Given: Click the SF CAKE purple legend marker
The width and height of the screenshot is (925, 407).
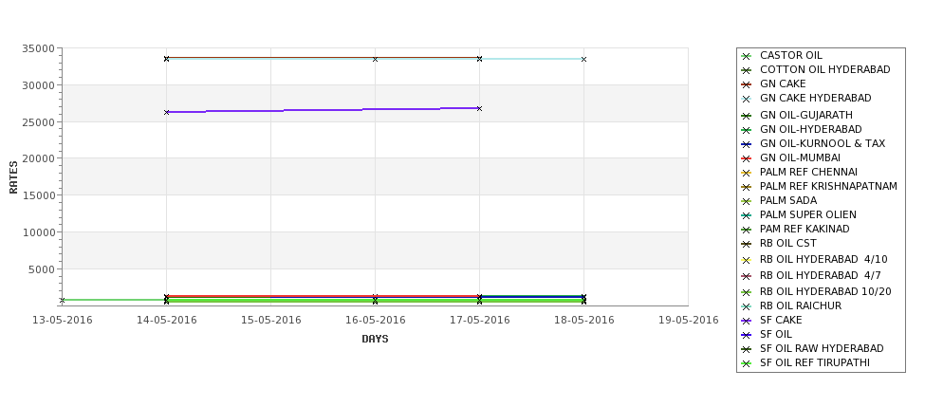Looking at the screenshot, I should (x=747, y=321).
